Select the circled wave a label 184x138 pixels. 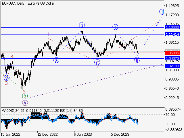56,60
